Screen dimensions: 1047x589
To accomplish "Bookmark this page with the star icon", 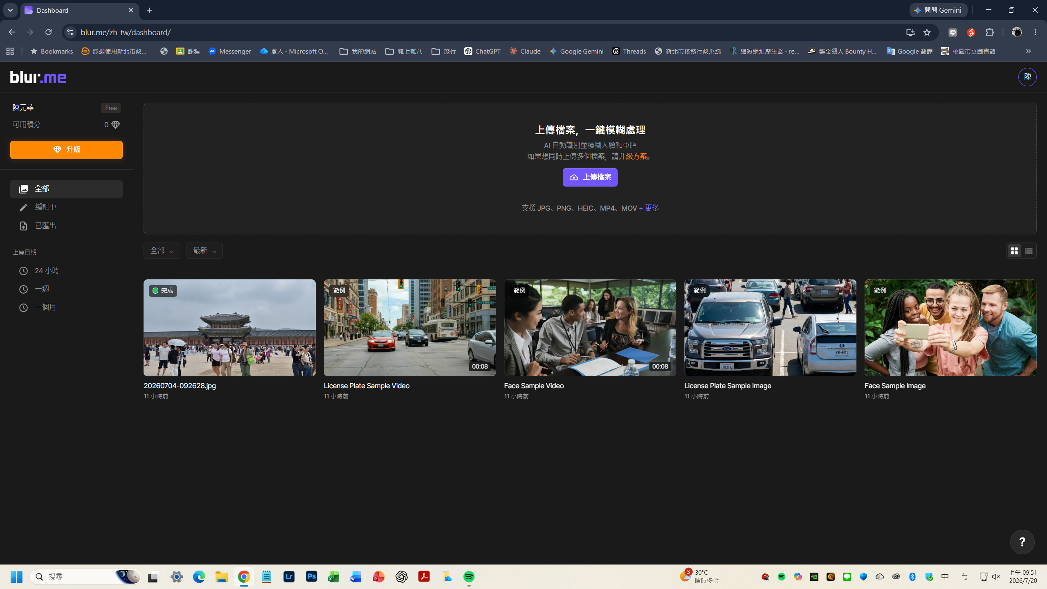I will (x=927, y=32).
